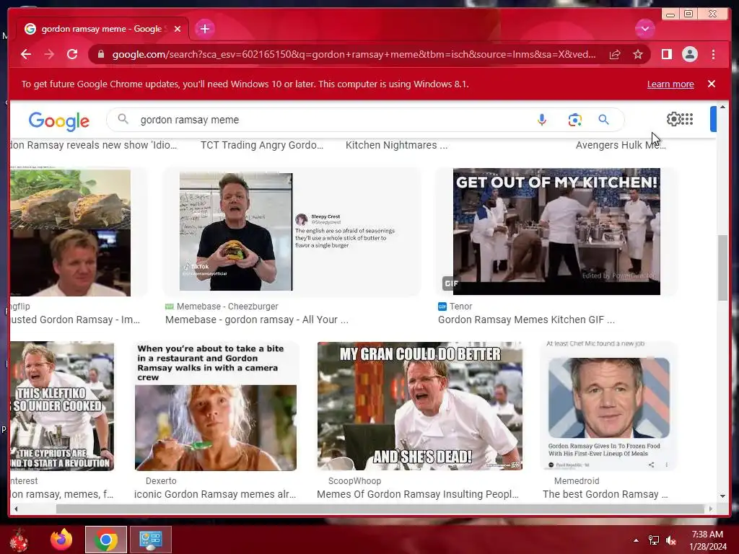This screenshot has height=554, width=739.
Task: Open the ornament Start button
Action: [19, 540]
